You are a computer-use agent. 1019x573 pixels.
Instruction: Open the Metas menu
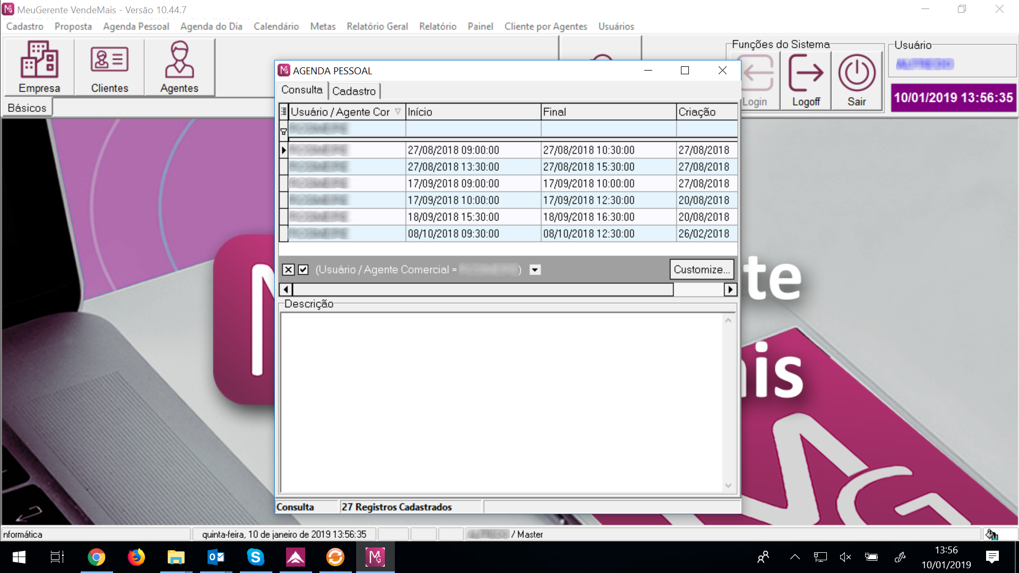(x=323, y=26)
